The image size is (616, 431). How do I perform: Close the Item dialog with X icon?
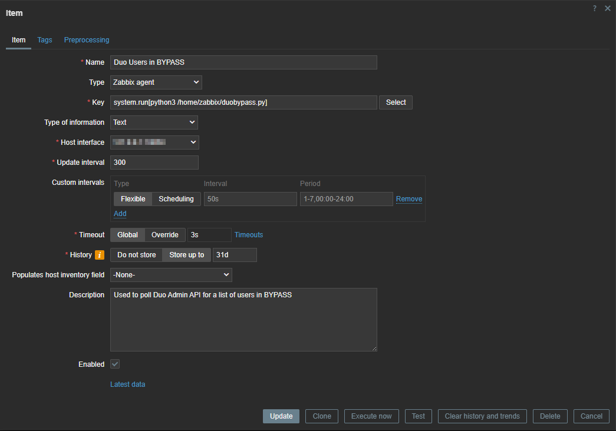click(x=608, y=8)
